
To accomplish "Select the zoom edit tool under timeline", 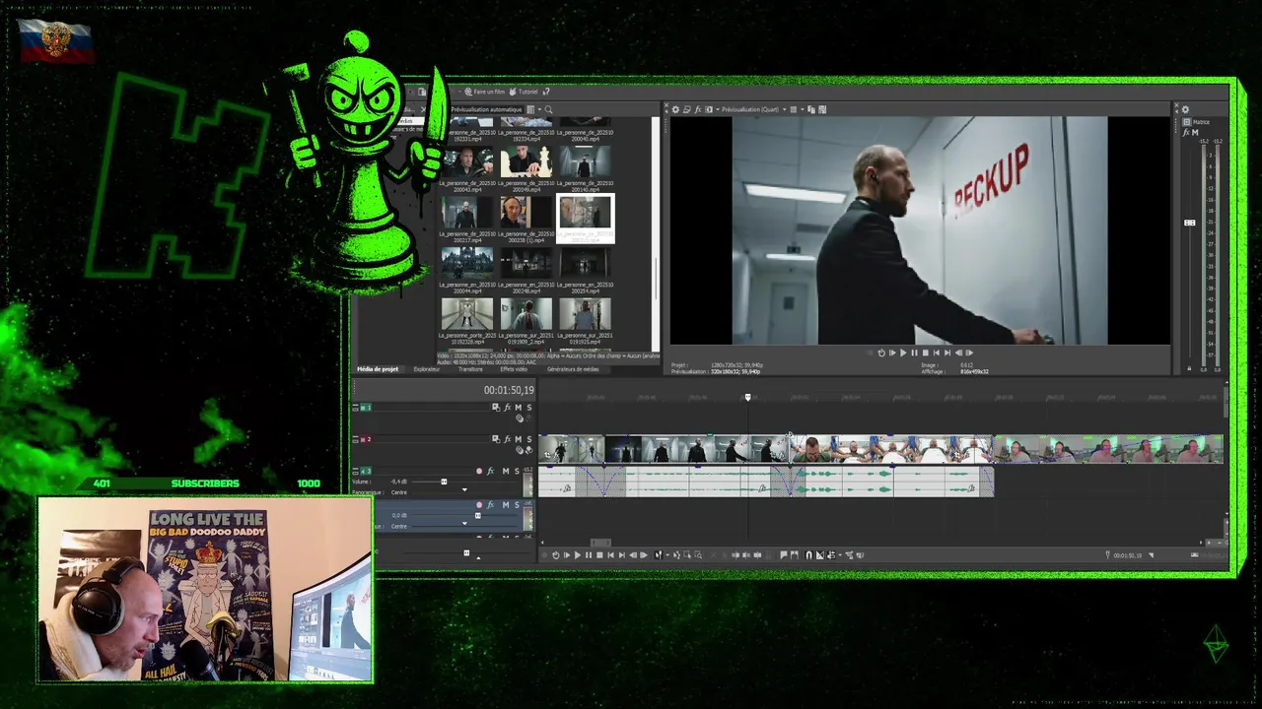I will (x=698, y=554).
